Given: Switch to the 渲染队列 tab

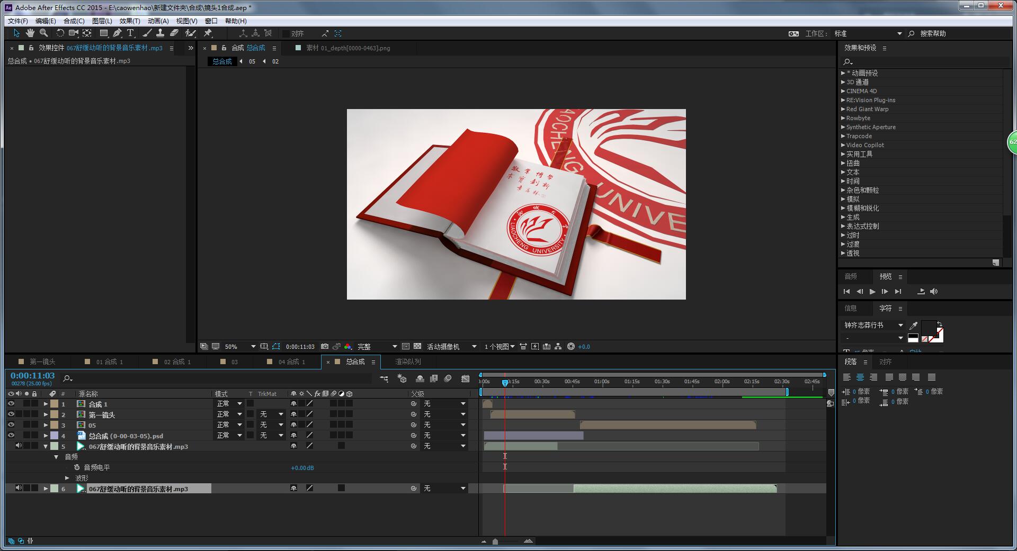Looking at the screenshot, I should pos(408,362).
